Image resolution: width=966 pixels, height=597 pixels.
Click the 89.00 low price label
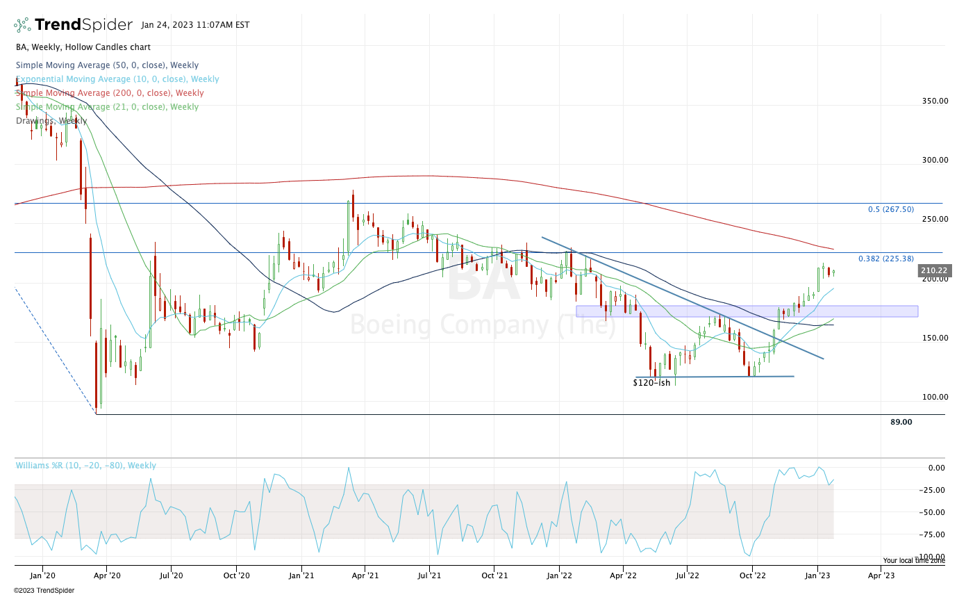(x=901, y=422)
